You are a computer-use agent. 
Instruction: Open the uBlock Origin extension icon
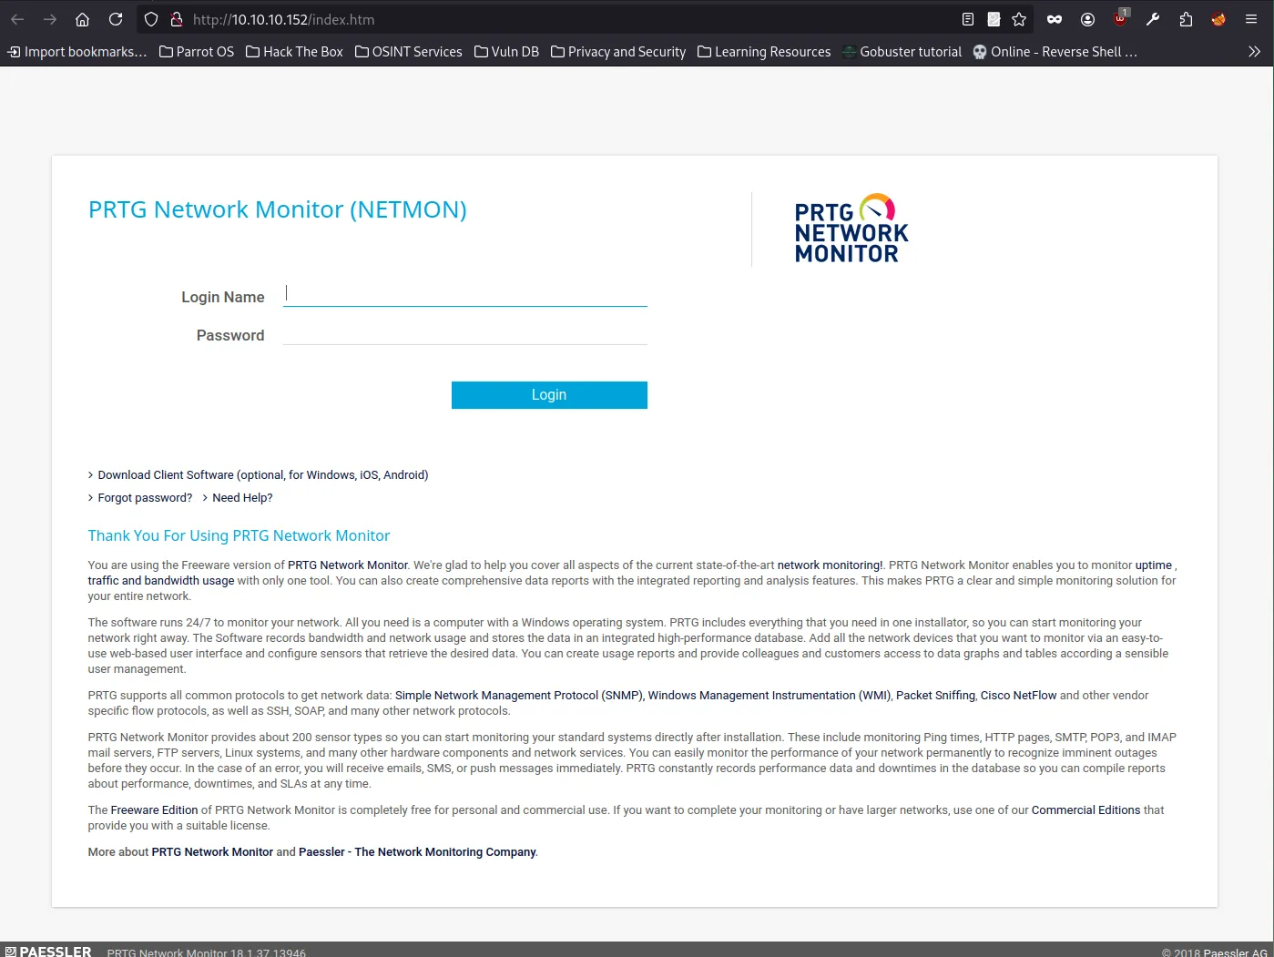(x=1120, y=19)
